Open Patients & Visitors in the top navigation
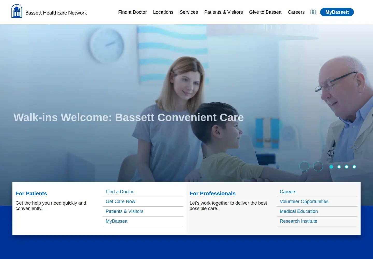 (x=224, y=12)
